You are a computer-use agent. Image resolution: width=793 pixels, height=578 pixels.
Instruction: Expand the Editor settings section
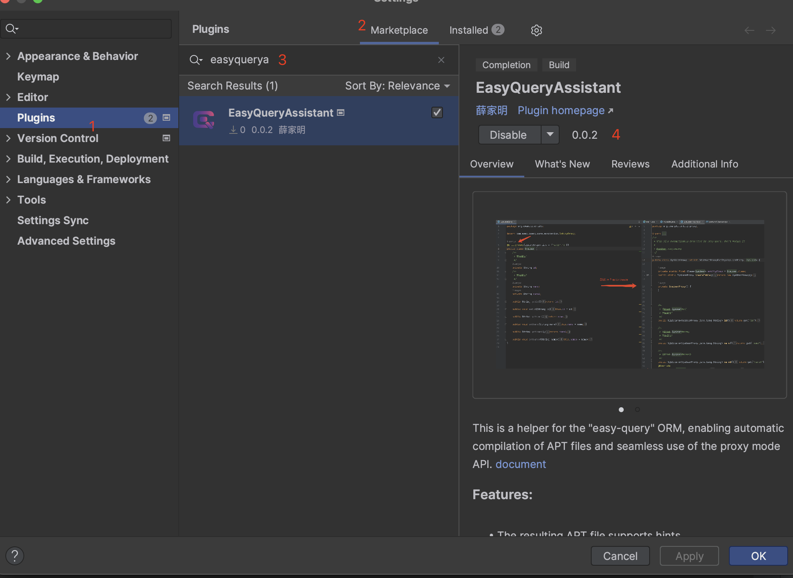coord(8,97)
